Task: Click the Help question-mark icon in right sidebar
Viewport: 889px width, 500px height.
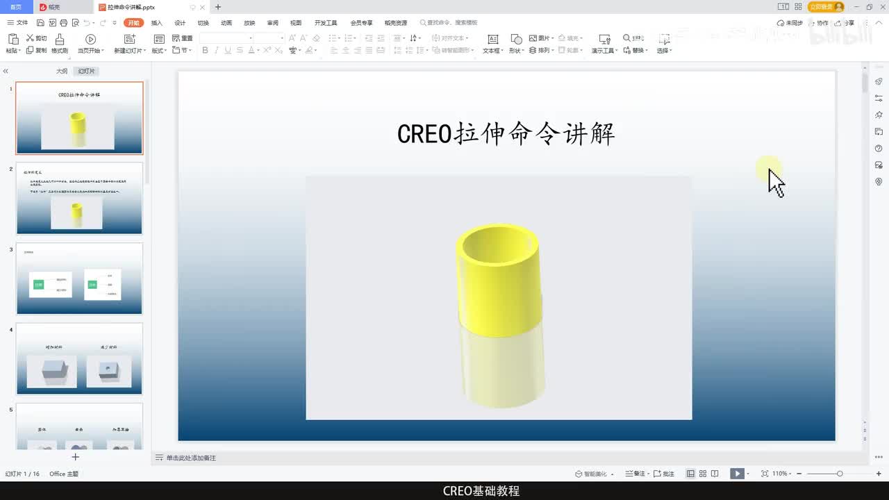Action: coord(879,149)
